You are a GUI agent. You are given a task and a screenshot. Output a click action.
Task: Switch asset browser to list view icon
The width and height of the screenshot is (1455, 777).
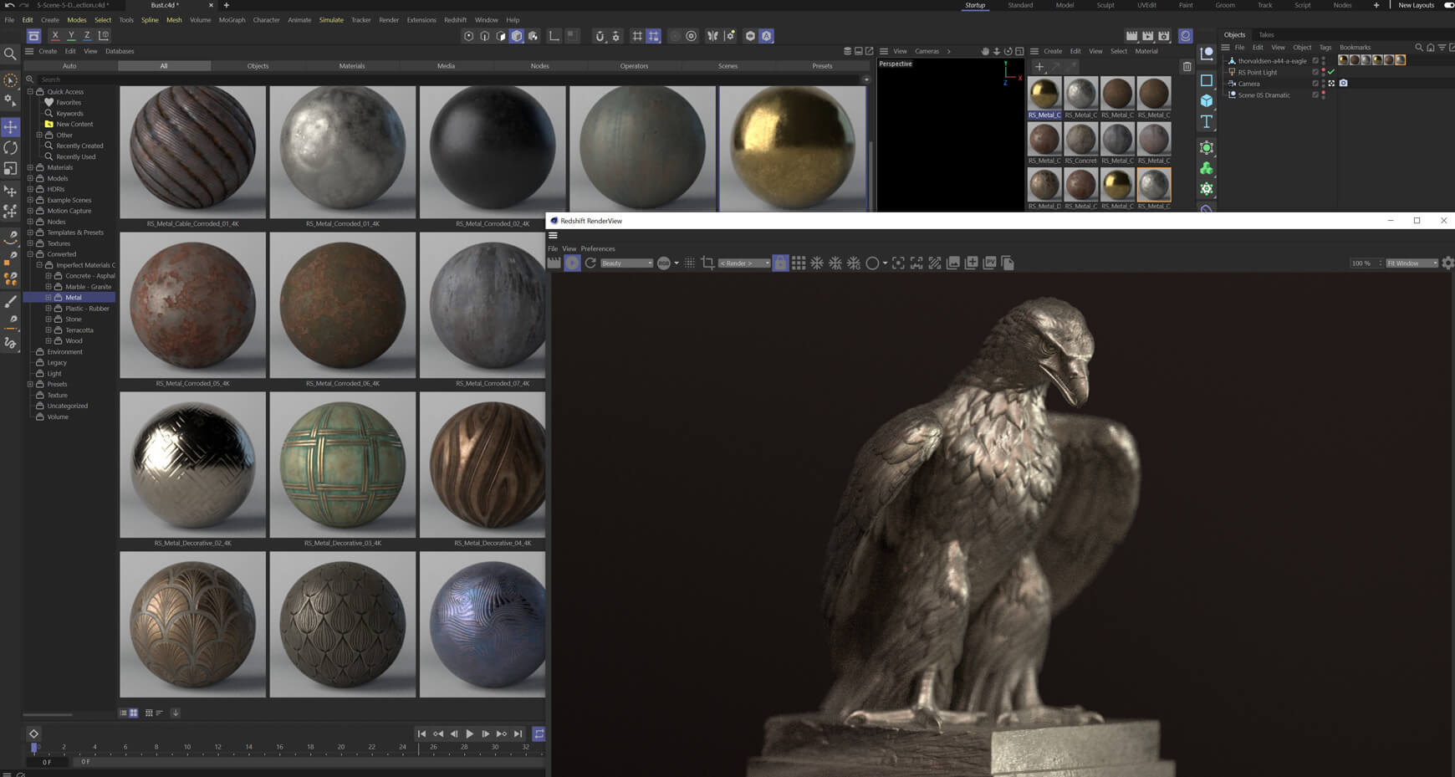(x=123, y=713)
